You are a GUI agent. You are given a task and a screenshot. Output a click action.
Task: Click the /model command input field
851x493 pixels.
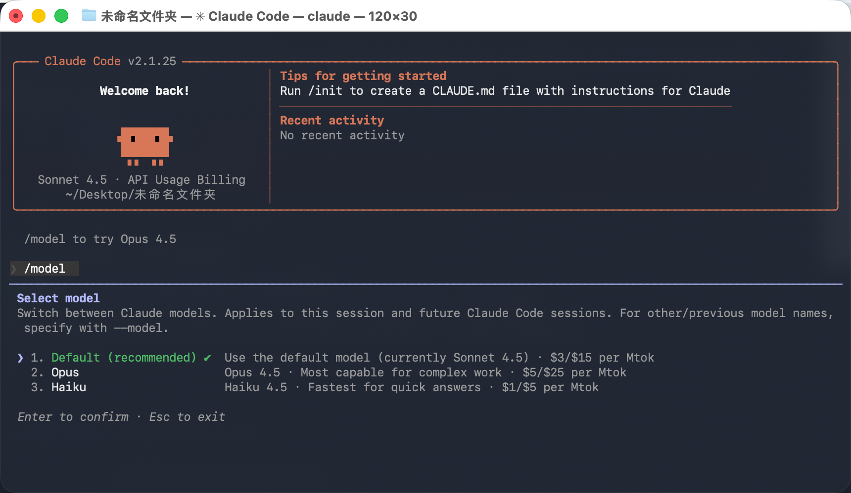(x=45, y=269)
